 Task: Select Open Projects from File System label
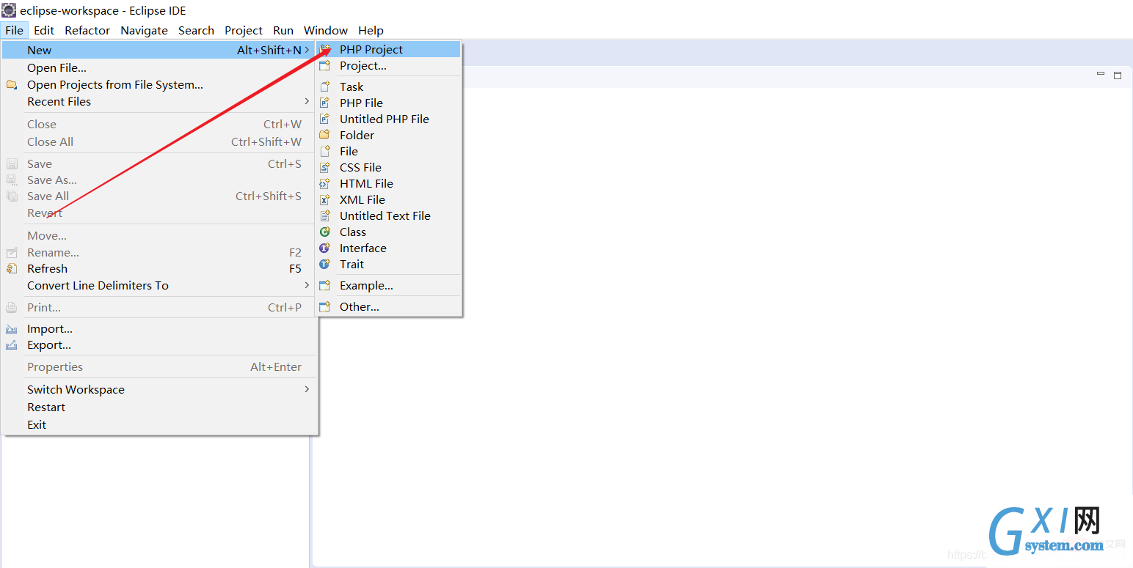[x=115, y=85]
